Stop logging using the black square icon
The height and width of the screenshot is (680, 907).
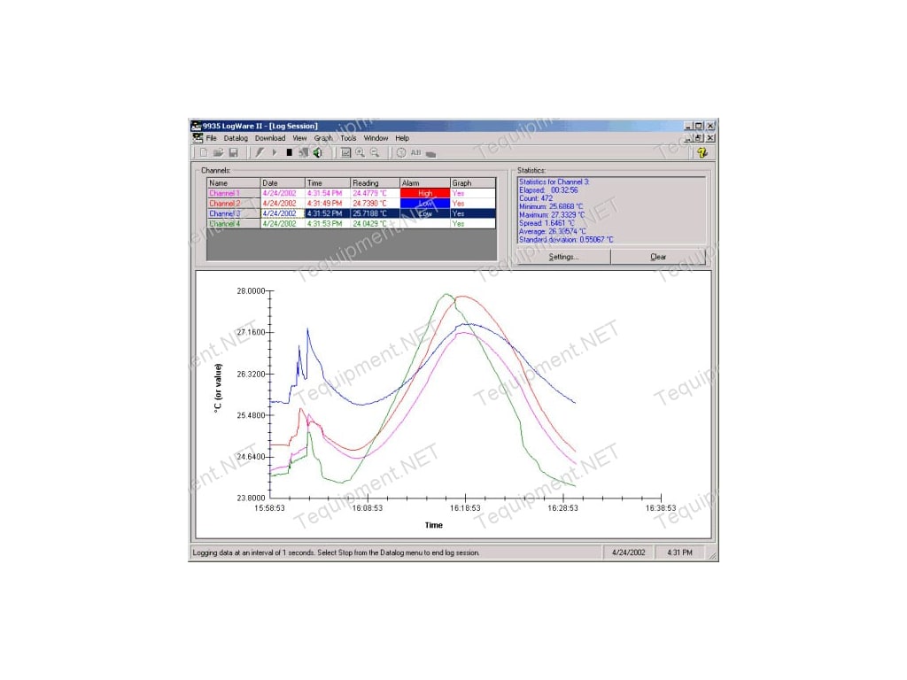tap(290, 151)
